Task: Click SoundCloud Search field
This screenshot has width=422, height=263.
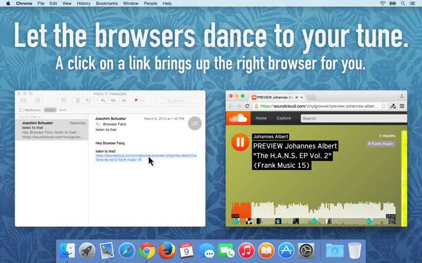Action: [353, 118]
